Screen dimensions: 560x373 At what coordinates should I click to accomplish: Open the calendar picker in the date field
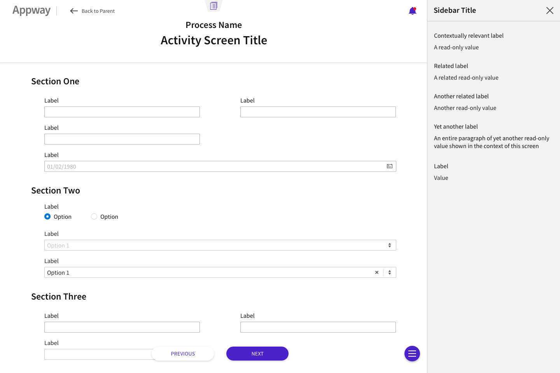tap(389, 166)
